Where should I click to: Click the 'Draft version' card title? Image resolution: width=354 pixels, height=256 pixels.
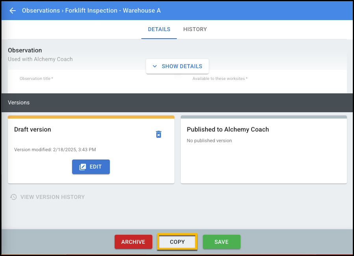pos(33,129)
